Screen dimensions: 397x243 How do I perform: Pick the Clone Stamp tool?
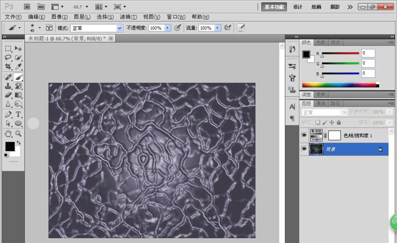coord(8,86)
